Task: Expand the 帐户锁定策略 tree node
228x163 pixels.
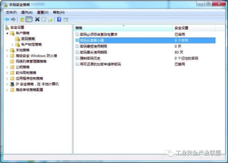Action: [12, 45]
